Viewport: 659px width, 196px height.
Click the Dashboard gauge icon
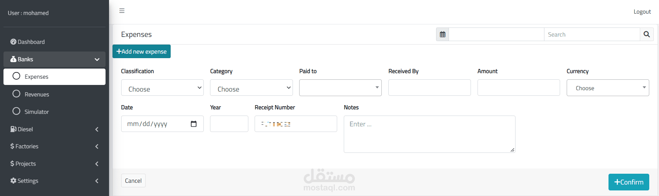click(x=13, y=42)
